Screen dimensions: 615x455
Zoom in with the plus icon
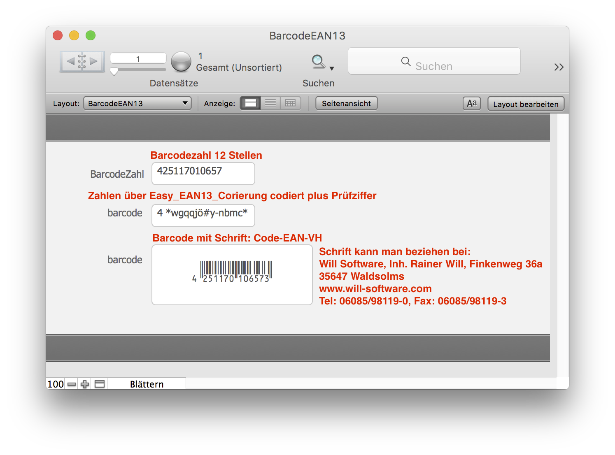[85, 384]
